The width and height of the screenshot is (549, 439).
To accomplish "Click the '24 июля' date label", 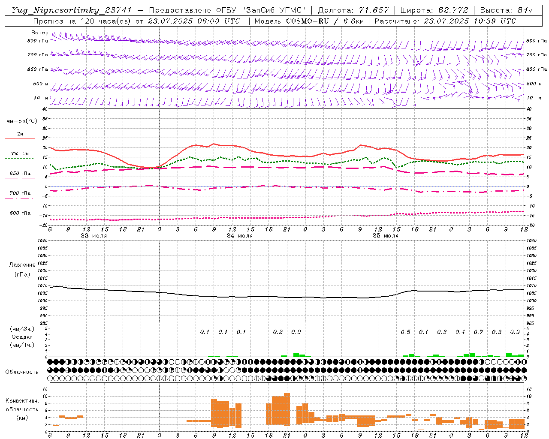I will coord(240,236).
